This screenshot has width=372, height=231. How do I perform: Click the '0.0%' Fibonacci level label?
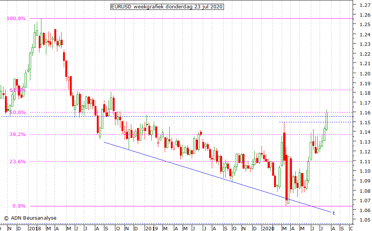[x=19, y=206]
